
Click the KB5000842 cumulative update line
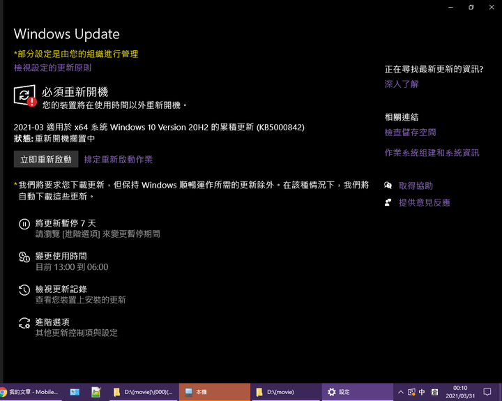[x=159, y=128]
